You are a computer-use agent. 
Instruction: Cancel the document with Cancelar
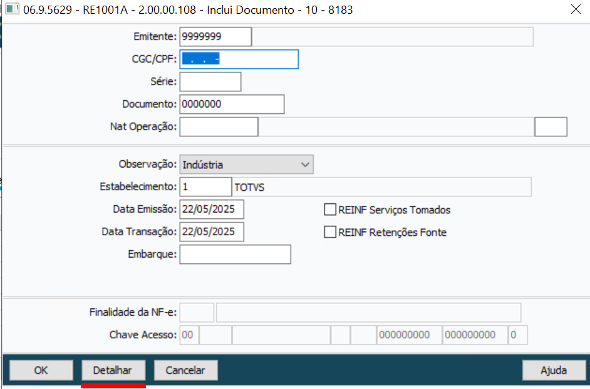tap(185, 370)
